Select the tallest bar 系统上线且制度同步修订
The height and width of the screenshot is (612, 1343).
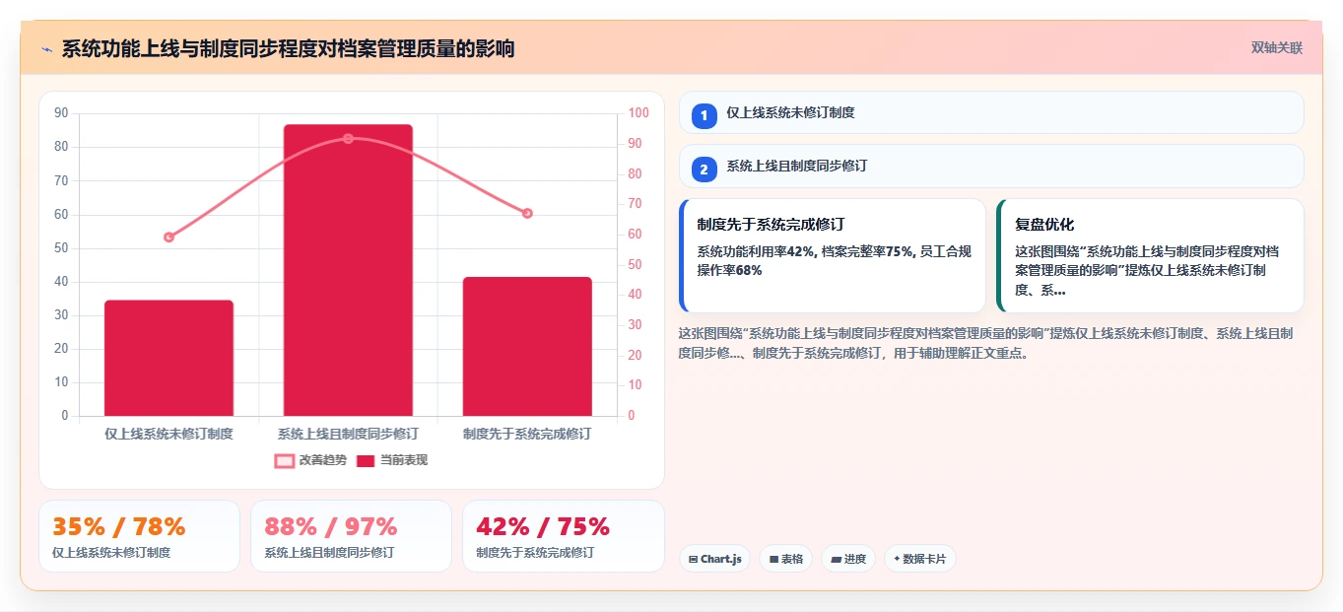click(348, 270)
